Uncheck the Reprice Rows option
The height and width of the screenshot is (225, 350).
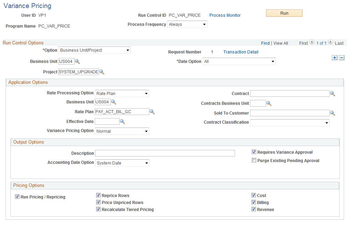point(99,195)
